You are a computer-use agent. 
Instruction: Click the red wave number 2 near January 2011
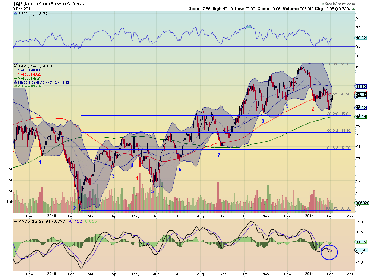[x=313, y=109]
